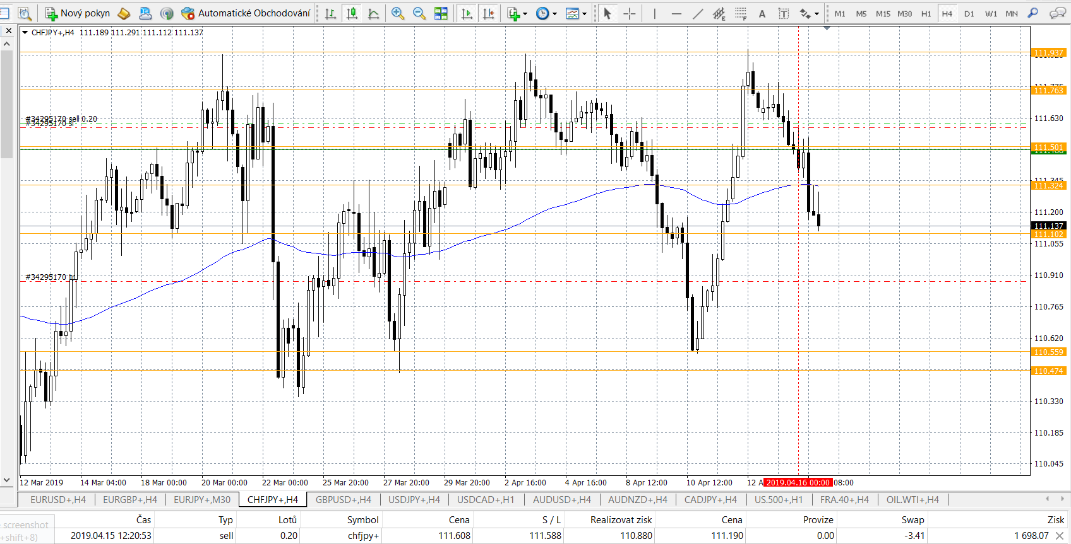Open the signals radio-wave icon
This screenshot has height=544, width=1071.
(x=167, y=13)
